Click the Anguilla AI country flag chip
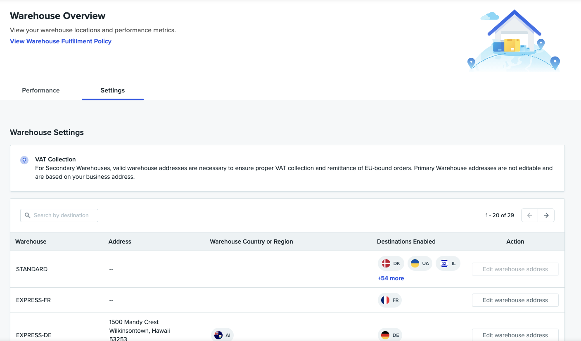581x341 pixels. click(223, 335)
